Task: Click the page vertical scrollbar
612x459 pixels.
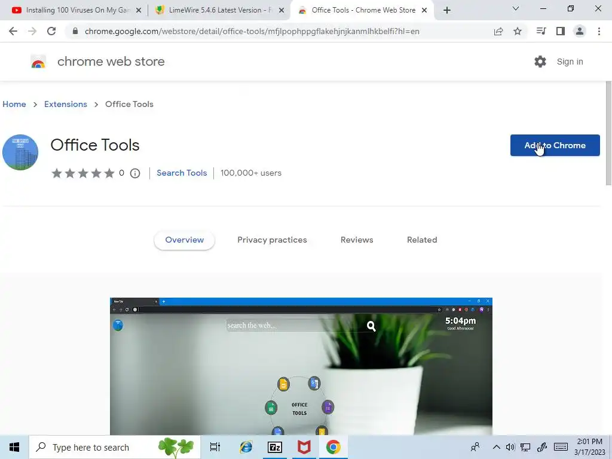Action: point(608,133)
